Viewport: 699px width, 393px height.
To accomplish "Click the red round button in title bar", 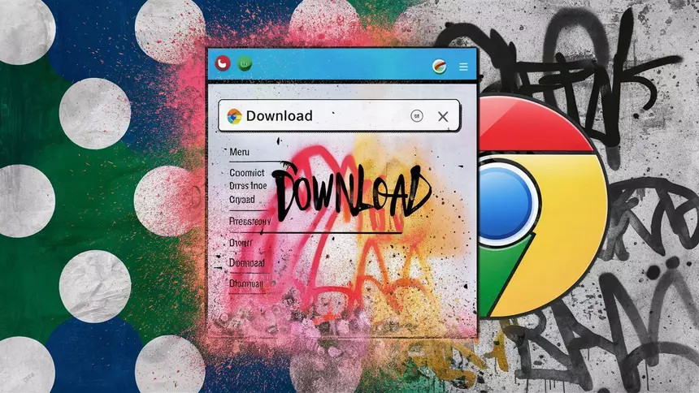I will coord(223,63).
